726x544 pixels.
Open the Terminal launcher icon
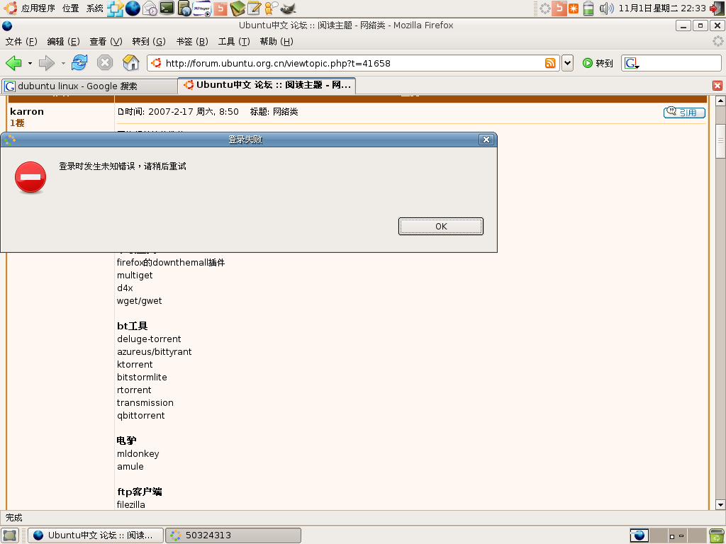pyautogui.click(x=167, y=8)
